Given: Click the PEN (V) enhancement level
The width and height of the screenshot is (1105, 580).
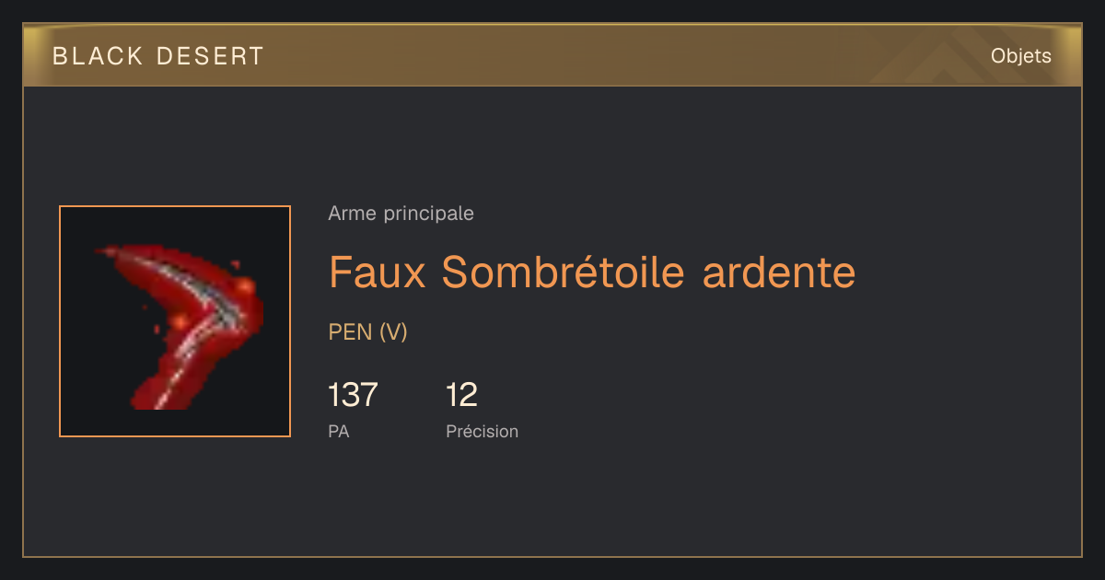Looking at the screenshot, I should tap(368, 332).
